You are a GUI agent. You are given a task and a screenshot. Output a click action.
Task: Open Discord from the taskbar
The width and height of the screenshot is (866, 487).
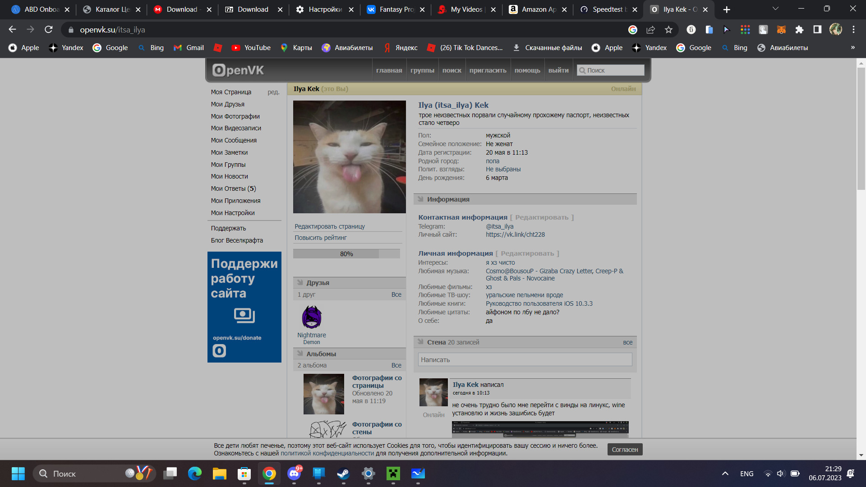pos(294,473)
